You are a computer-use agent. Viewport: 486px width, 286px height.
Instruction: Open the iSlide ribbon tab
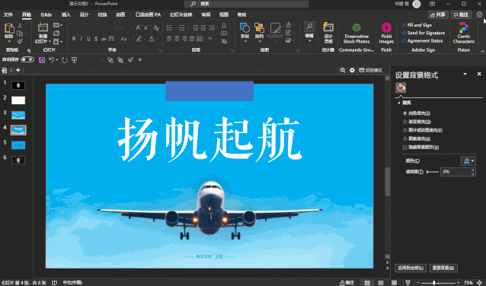[x=46, y=14]
